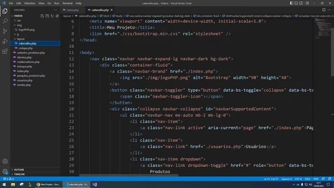
Task: Open clientes.php file
Action: tap(24, 57)
